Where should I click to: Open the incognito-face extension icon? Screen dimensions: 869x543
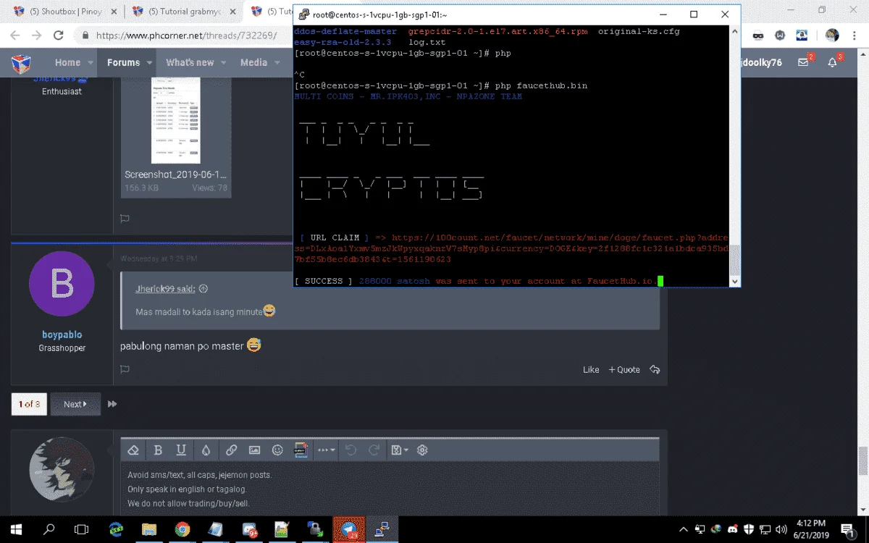click(758, 35)
